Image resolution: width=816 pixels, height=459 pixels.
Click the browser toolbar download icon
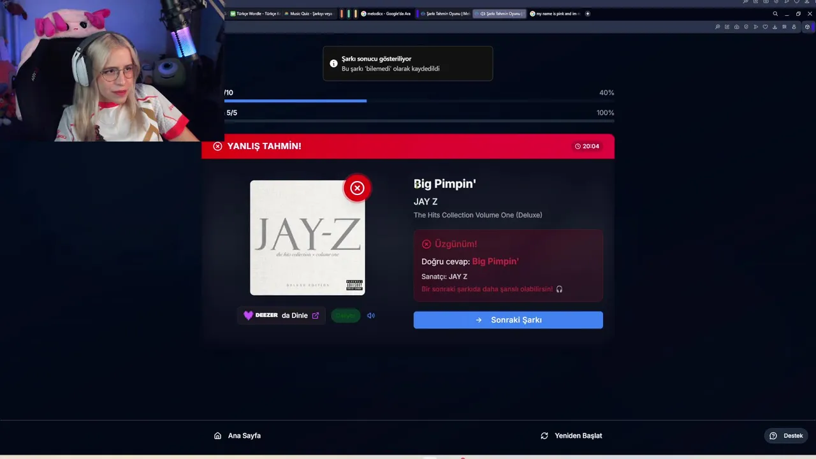point(775,27)
